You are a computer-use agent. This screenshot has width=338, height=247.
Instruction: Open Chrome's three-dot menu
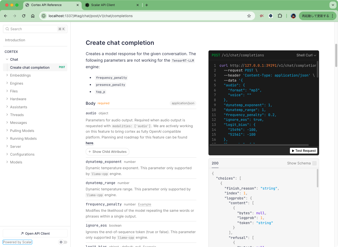(x=333, y=16)
